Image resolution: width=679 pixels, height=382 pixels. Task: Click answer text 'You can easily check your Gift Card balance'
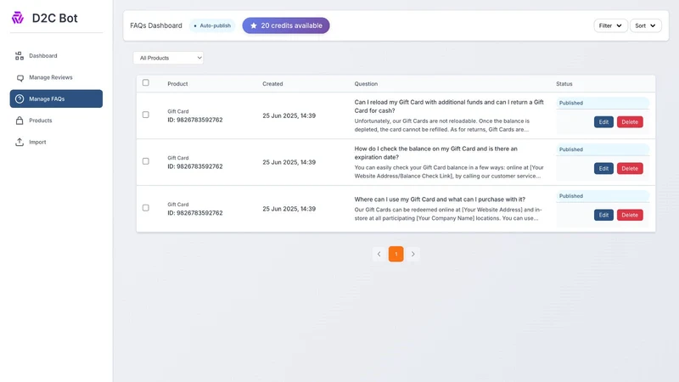(449, 171)
